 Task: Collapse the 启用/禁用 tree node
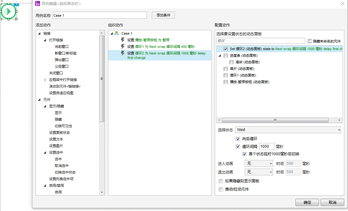tap(45, 185)
